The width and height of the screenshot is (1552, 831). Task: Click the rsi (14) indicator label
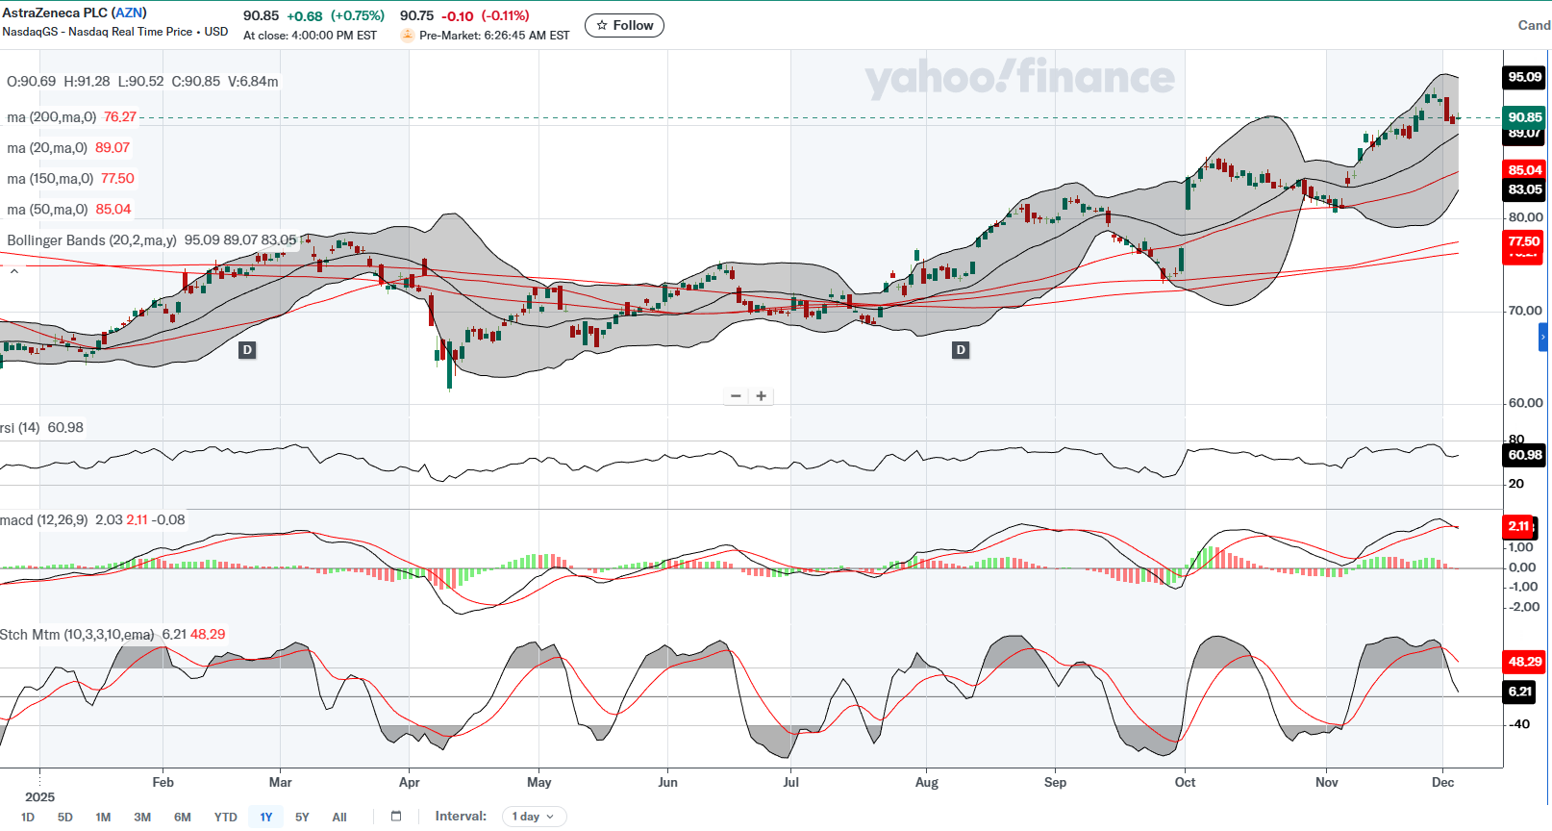20,428
